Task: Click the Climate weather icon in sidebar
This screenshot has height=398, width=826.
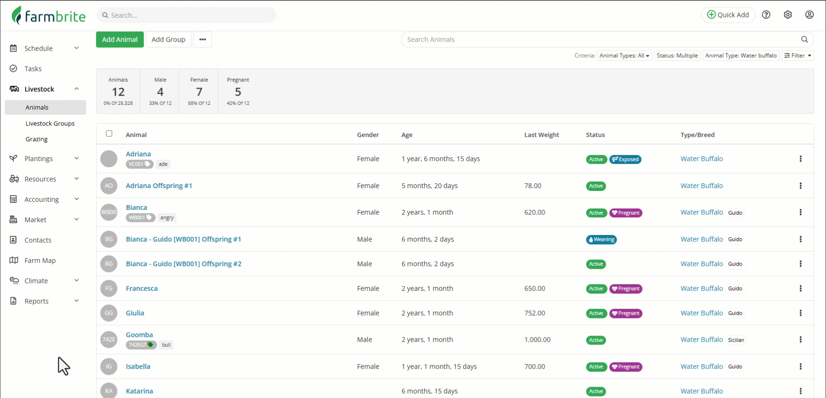Action: [14, 281]
